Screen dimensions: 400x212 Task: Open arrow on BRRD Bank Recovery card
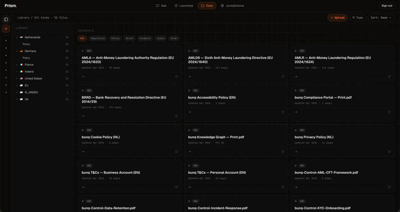tap(83, 116)
